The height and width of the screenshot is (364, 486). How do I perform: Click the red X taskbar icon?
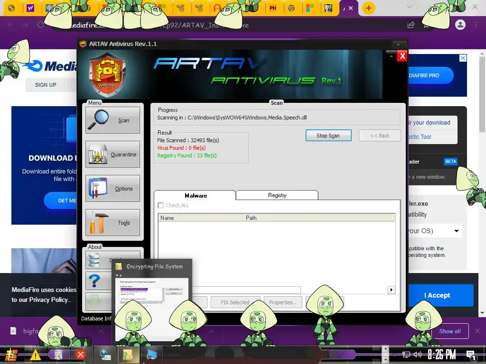pyautogui.click(x=81, y=355)
